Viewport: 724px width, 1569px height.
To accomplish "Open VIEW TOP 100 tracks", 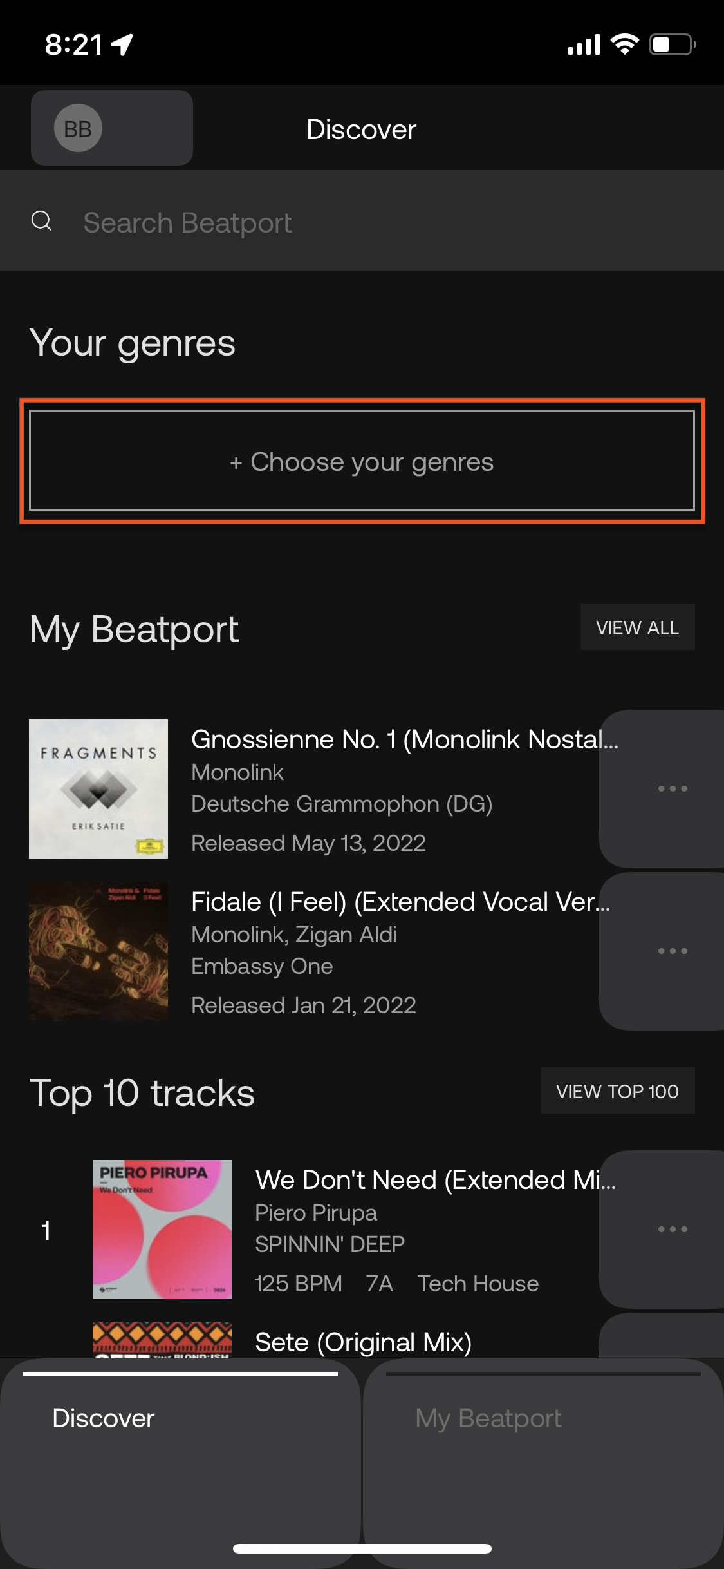I will (617, 1091).
